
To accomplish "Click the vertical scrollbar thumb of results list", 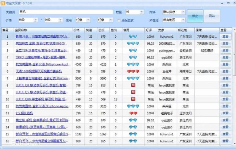I will [x=234, y=54].
